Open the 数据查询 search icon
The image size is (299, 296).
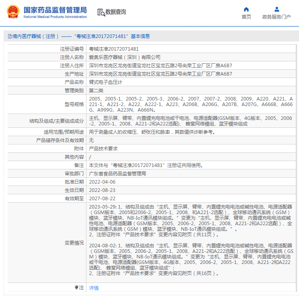(x=101, y=12)
